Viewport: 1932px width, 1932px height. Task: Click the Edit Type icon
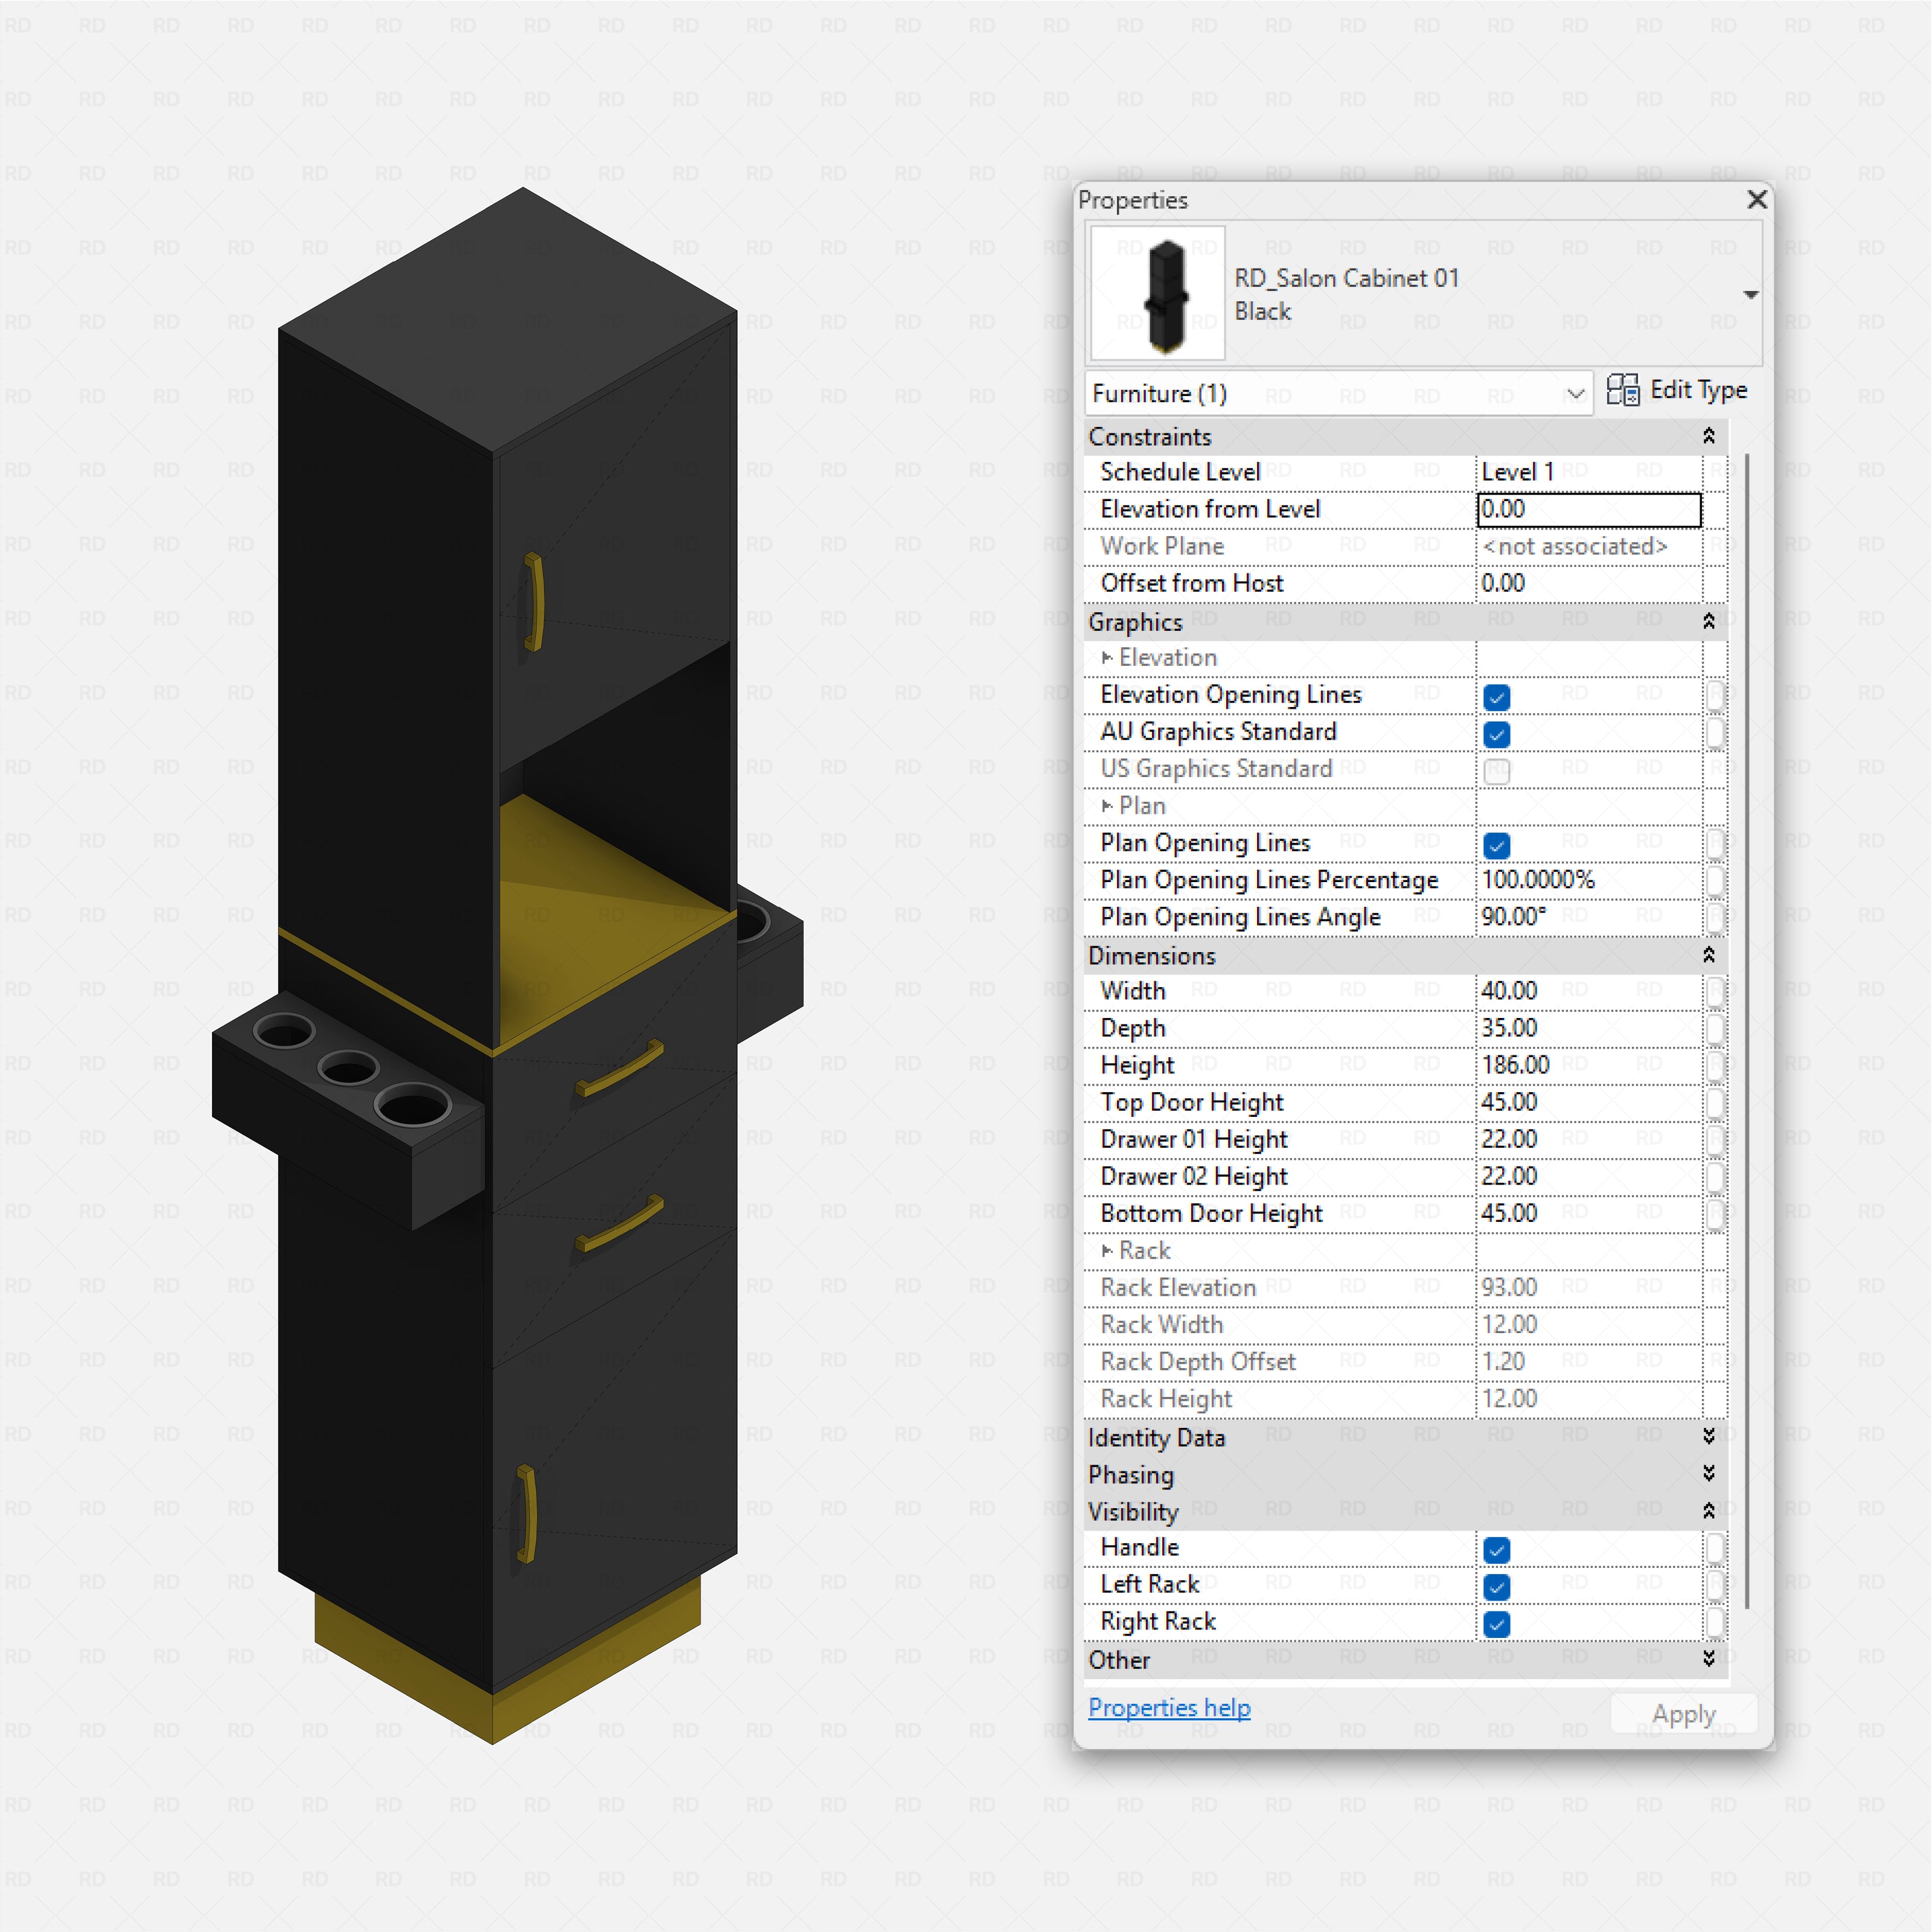pyautogui.click(x=1623, y=390)
